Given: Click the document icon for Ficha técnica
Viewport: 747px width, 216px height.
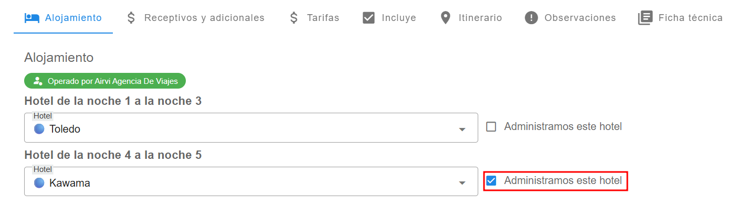Looking at the screenshot, I should point(645,18).
